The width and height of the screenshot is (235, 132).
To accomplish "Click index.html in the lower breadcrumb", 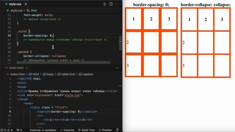I will point(18,74).
